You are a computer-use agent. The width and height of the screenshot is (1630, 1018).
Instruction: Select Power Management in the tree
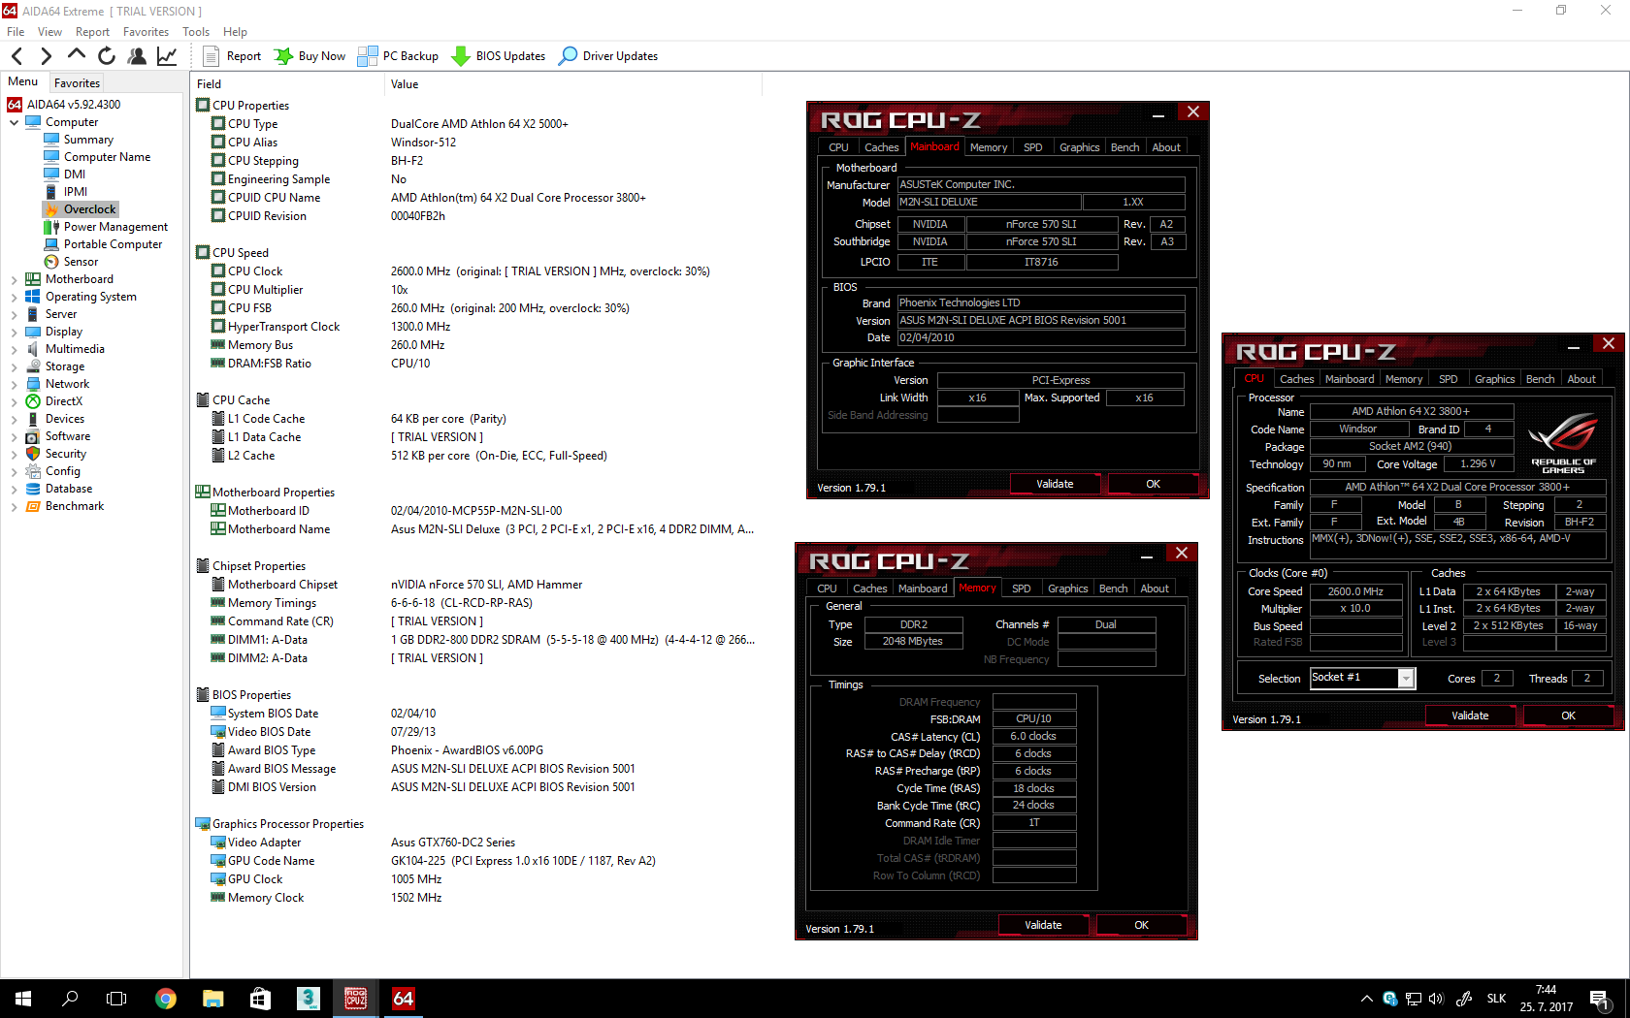click(115, 227)
